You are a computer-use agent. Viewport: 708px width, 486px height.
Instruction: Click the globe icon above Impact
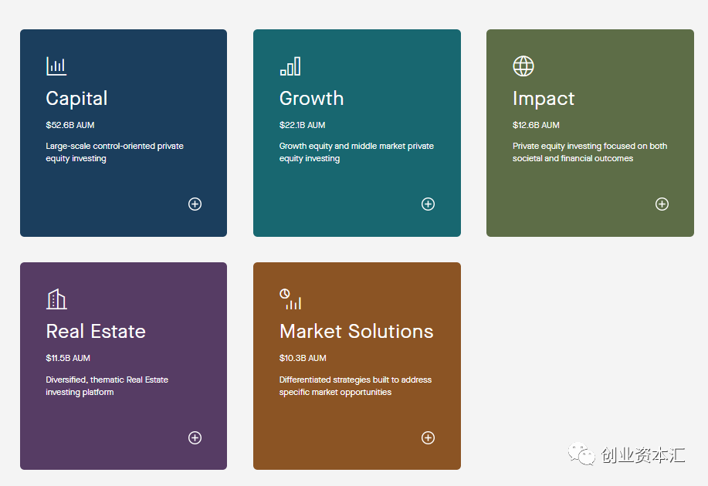[523, 66]
